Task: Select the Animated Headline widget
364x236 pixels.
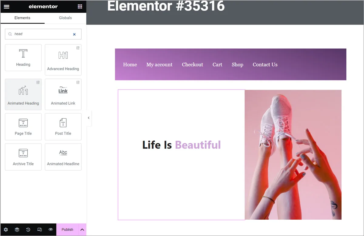Action: [x=63, y=157]
